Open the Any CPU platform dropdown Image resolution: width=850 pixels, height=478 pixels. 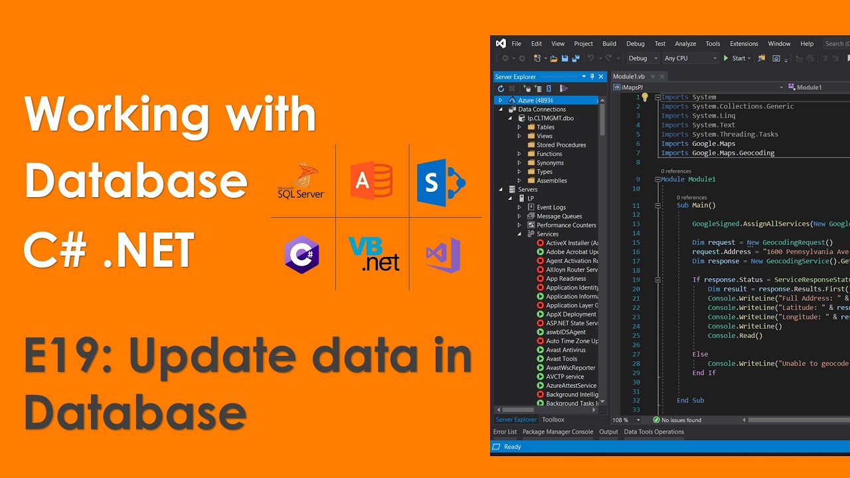click(x=691, y=58)
